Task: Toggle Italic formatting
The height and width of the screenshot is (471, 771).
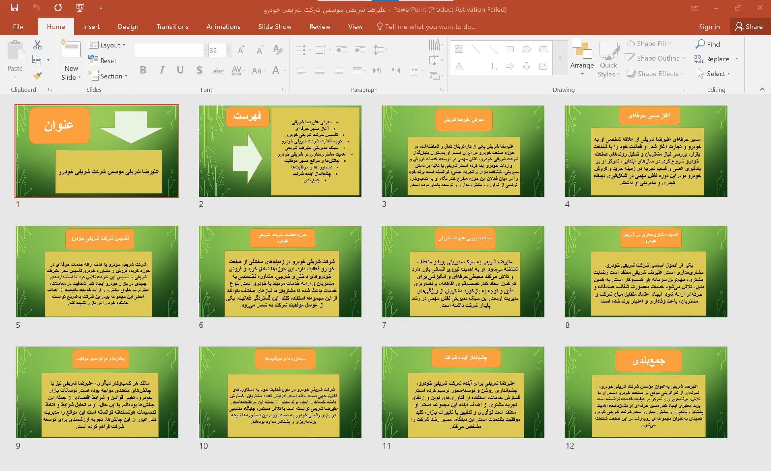Action: pyautogui.click(x=162, y=70)
